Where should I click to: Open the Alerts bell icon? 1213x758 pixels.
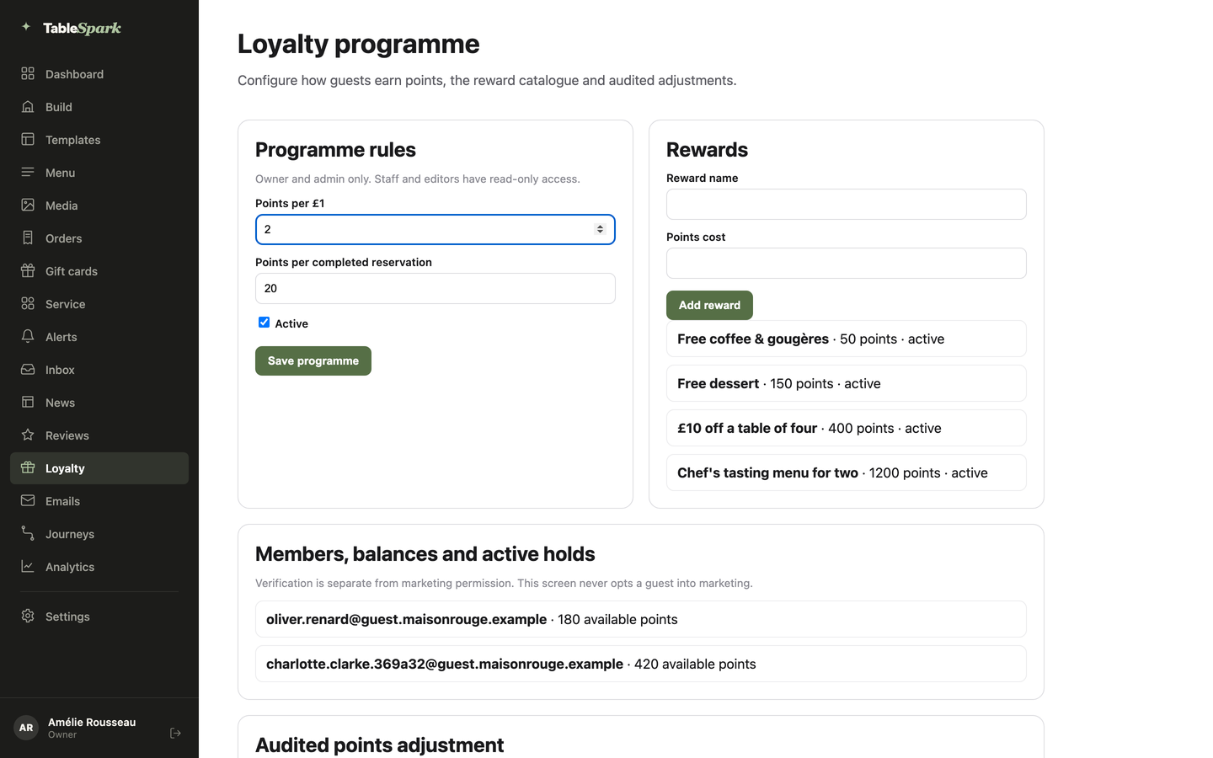[x=28, y=337]
